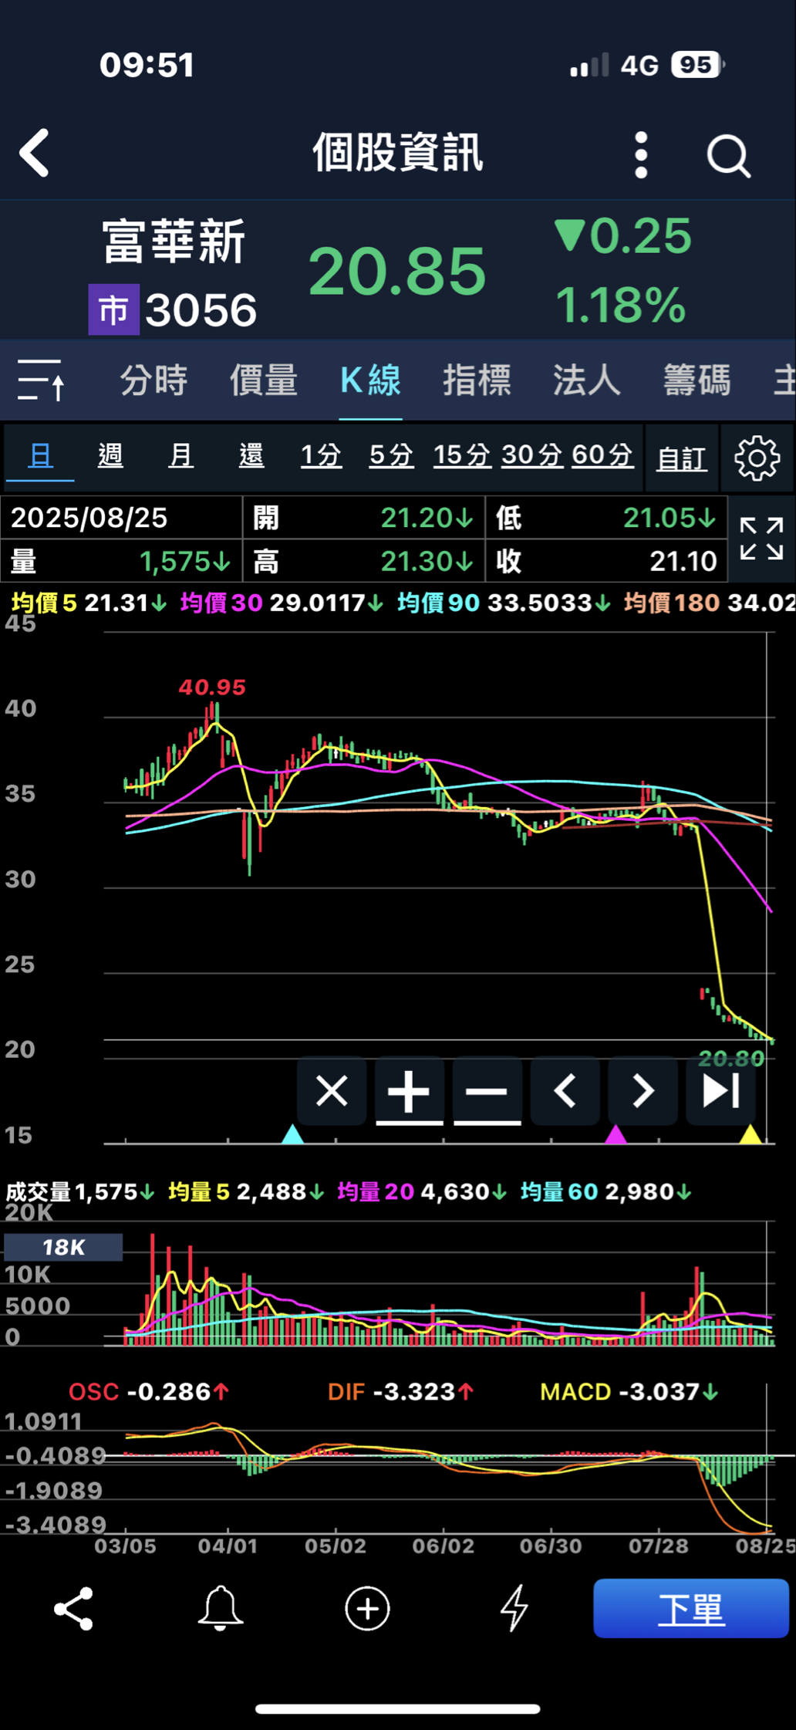Tap the 1.18% change percentage

(620, 306)
